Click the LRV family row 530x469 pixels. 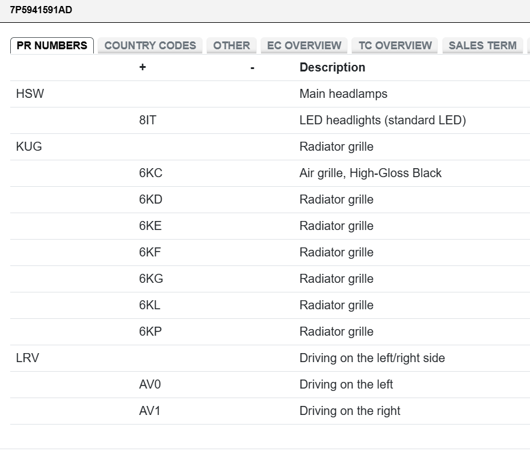28,358
